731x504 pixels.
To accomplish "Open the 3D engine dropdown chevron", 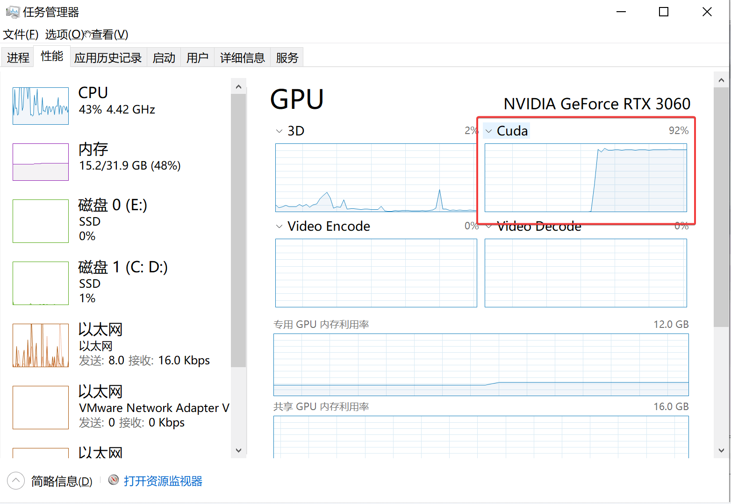I will tap(279, 131).
